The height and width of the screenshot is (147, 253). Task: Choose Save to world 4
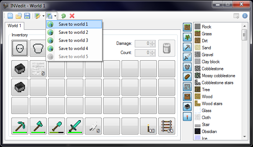[74, 49]
